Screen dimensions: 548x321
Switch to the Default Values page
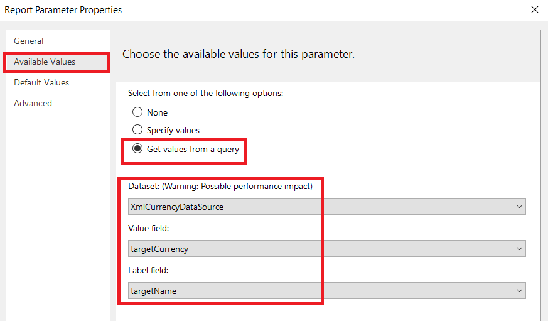41,82
